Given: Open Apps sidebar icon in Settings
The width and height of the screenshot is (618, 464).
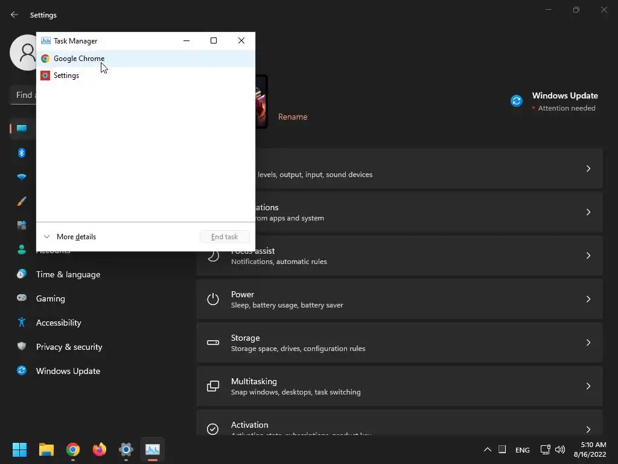Looking at the screenshot, I should (x=22, y=225).
